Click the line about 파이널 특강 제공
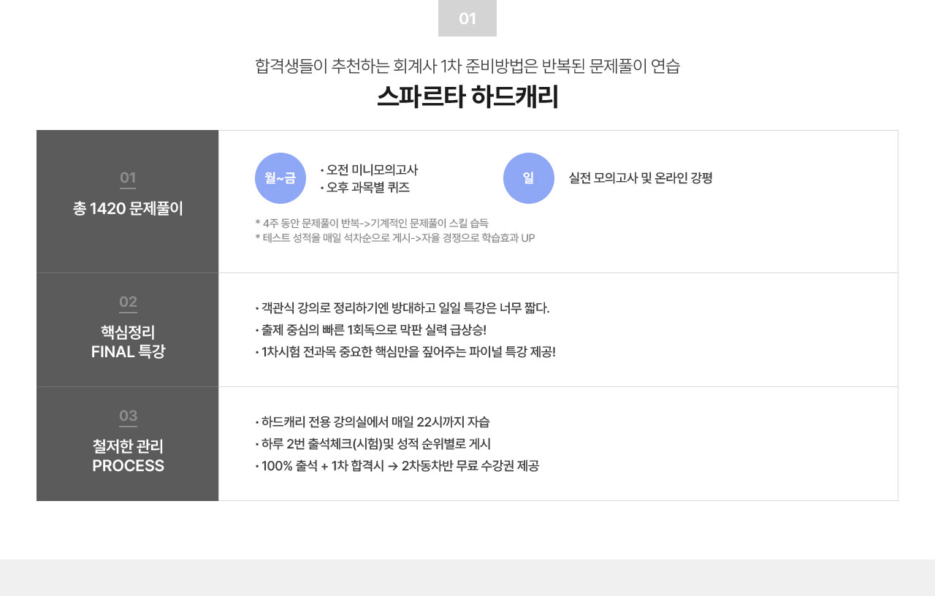935x596 pixels. [x=405, y=352]
